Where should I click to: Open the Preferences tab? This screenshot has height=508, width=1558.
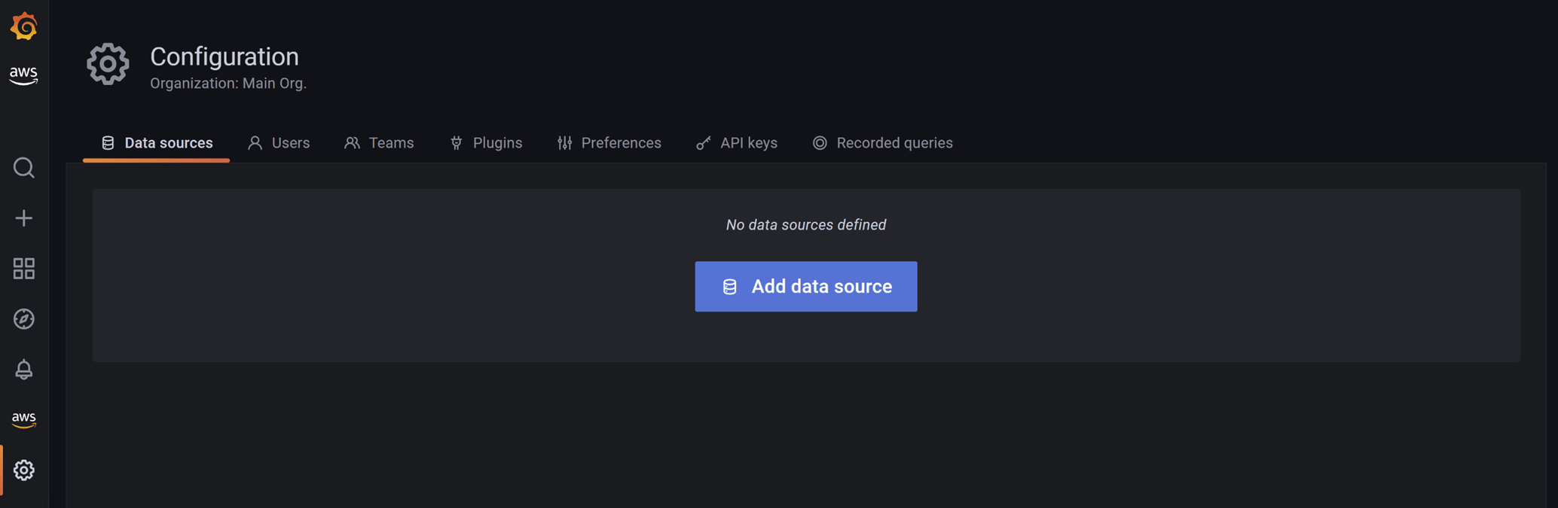tap(609, 143)
